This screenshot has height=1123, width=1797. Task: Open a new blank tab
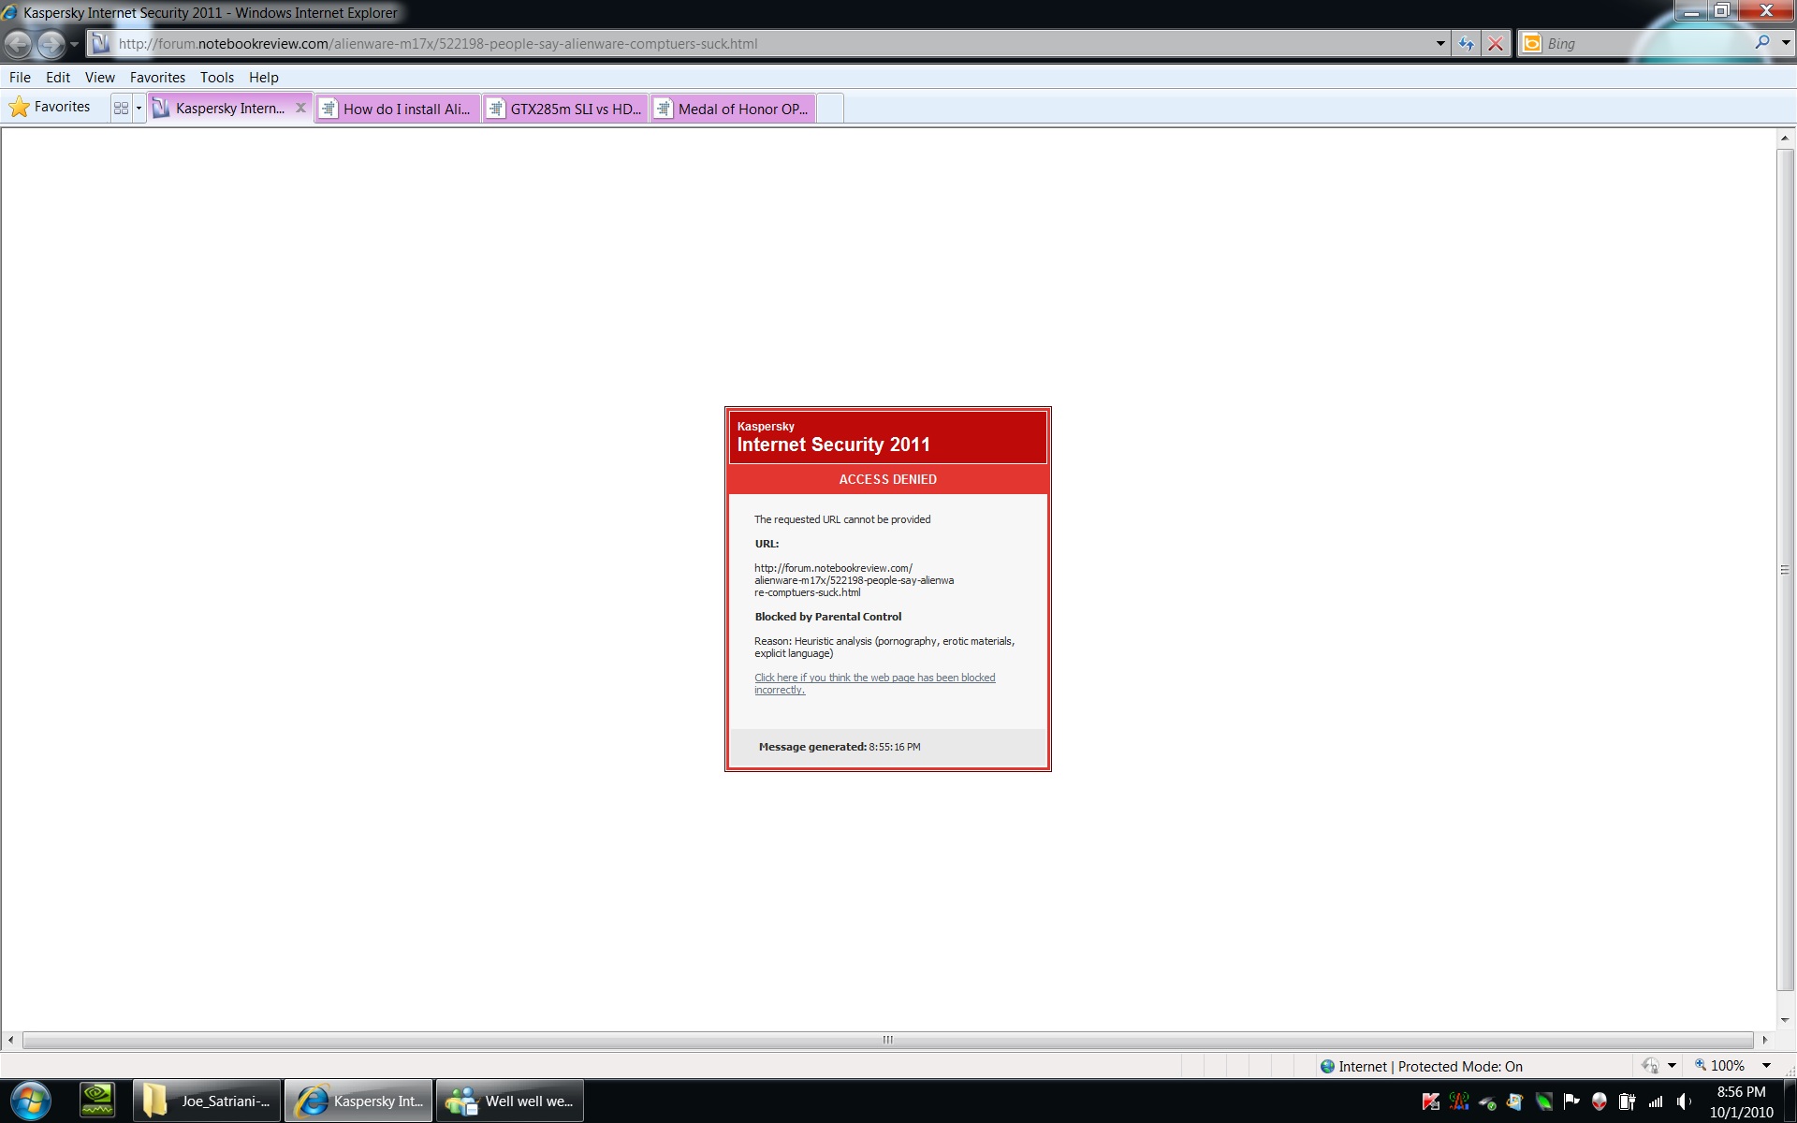point(830,109)
